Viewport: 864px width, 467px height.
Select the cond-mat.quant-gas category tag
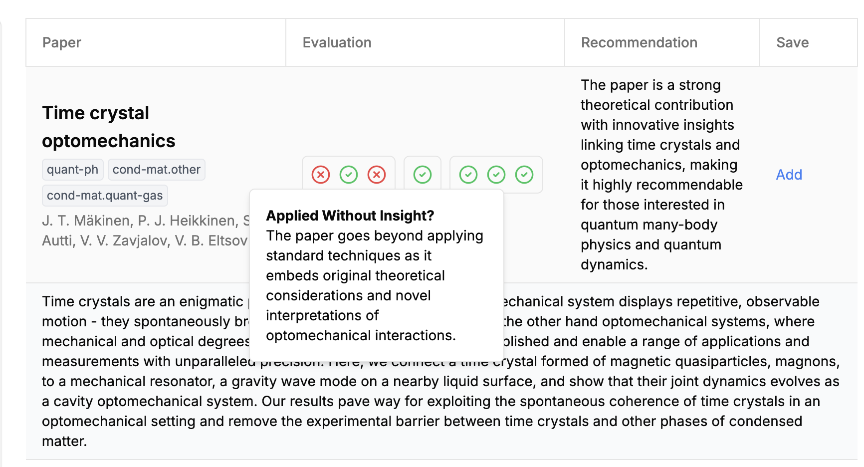coord(105,196)
